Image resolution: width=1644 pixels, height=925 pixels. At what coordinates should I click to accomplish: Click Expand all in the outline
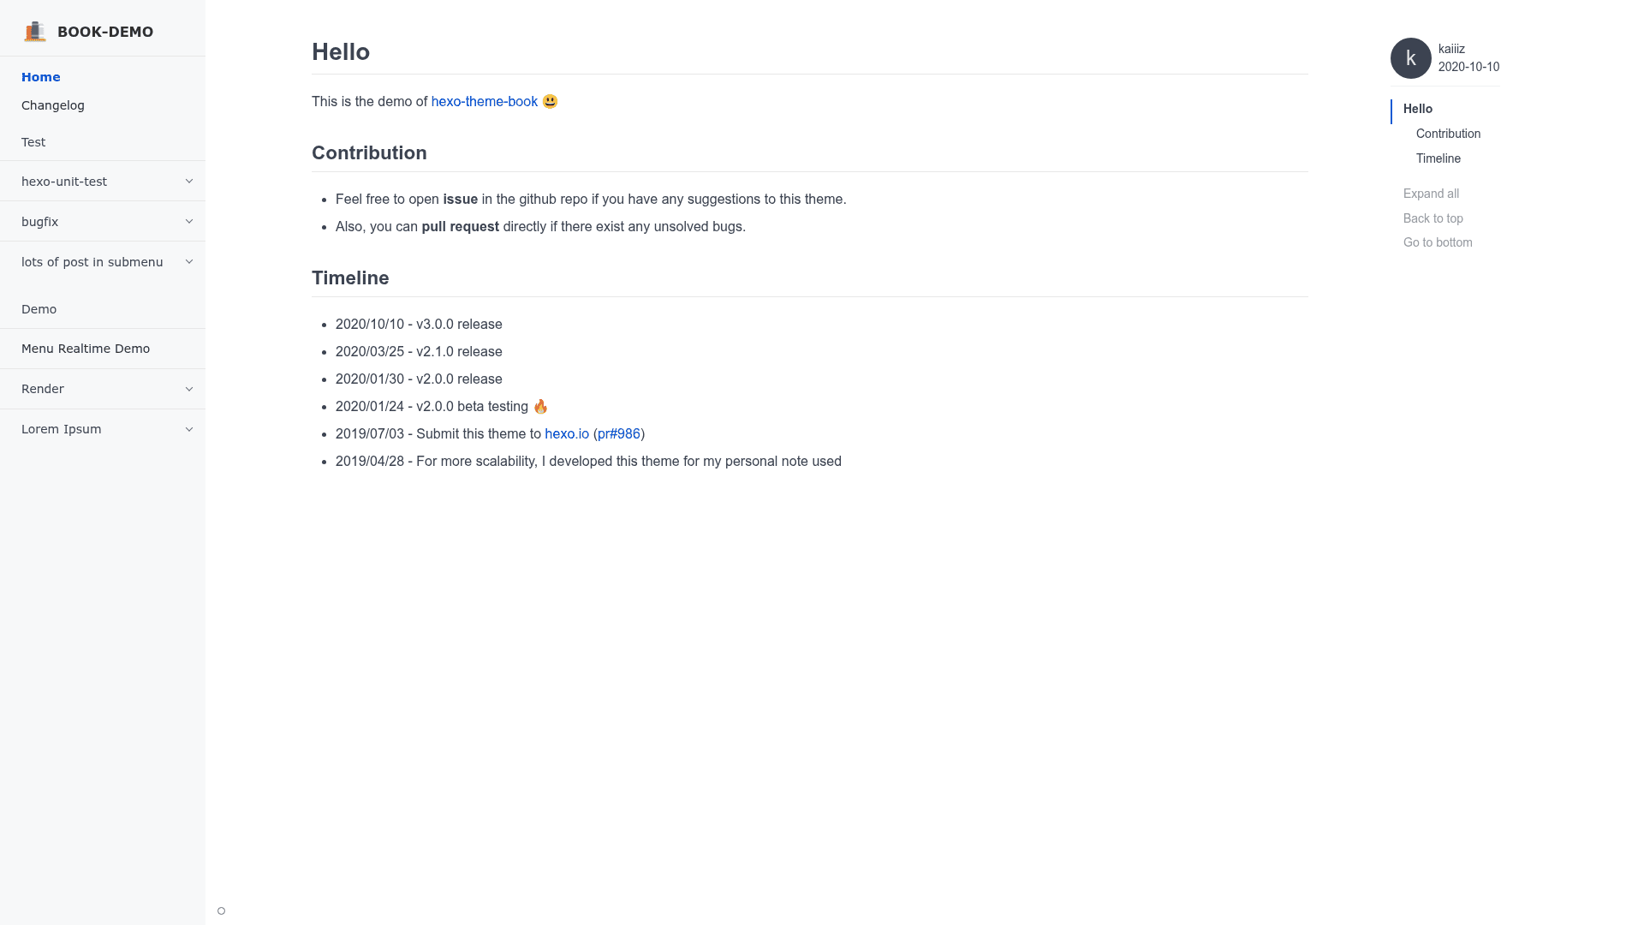(1431, 194)
